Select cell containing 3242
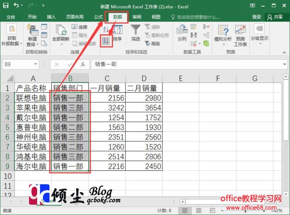Screen dimensions: 290x215 (107, 108)
